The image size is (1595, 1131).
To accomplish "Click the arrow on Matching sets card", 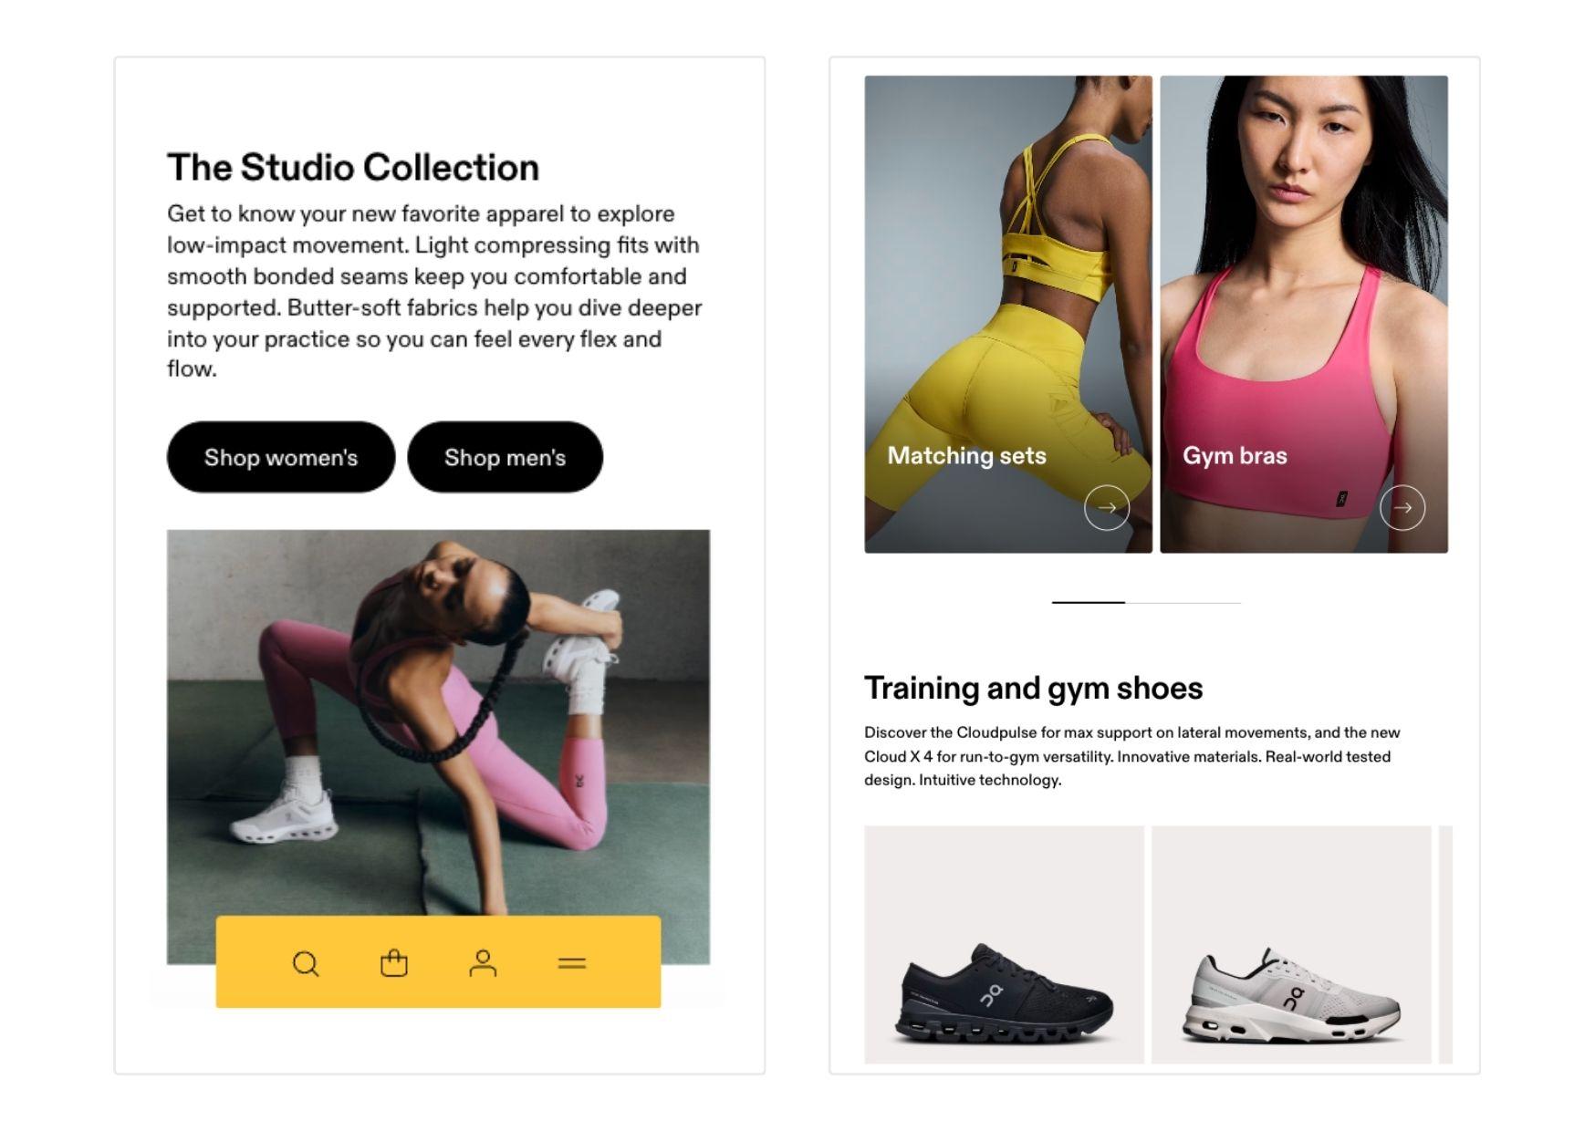I will pos(1107,507).
